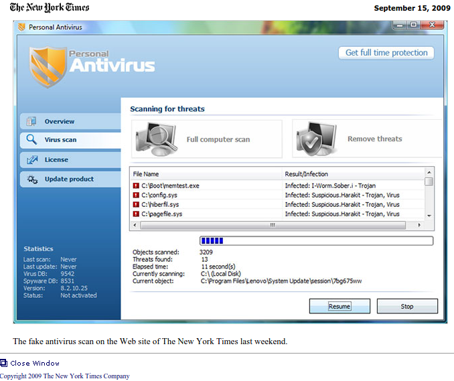This screenshot has width=454, height=381.
Task: Click the Current object Lenovo path
Action: [281, 281]
